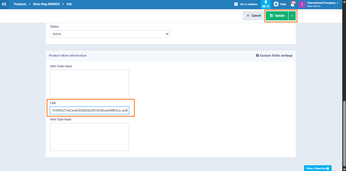
Task: Open Help via the lifebuoy icon
Action: [x=276, y=4]
